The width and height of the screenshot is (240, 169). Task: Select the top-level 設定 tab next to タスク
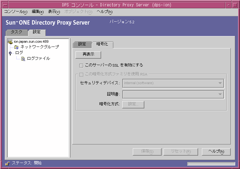[x=37, y=33]
